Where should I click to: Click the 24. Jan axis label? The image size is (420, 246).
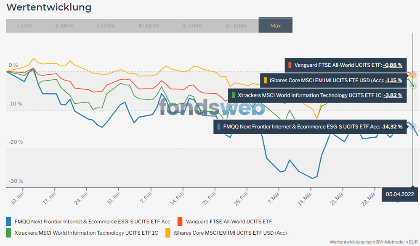click(x=81, y=199)
